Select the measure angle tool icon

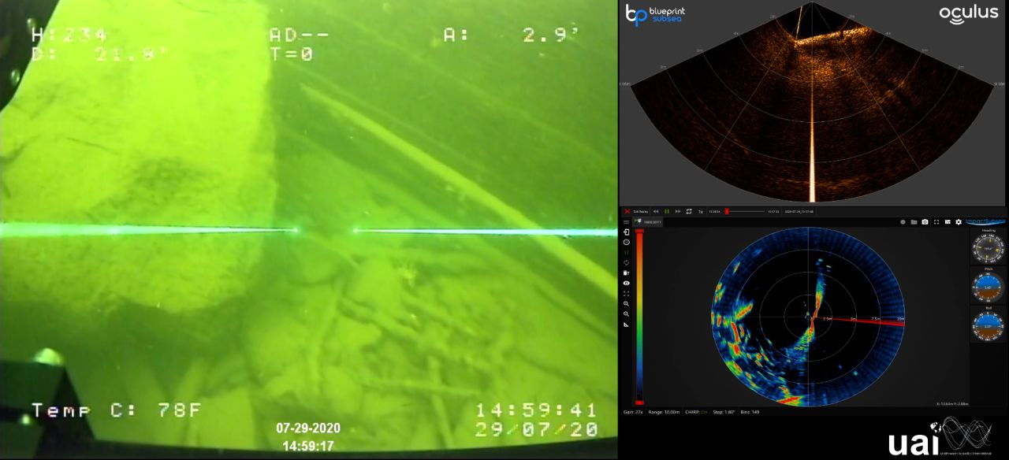627,324
